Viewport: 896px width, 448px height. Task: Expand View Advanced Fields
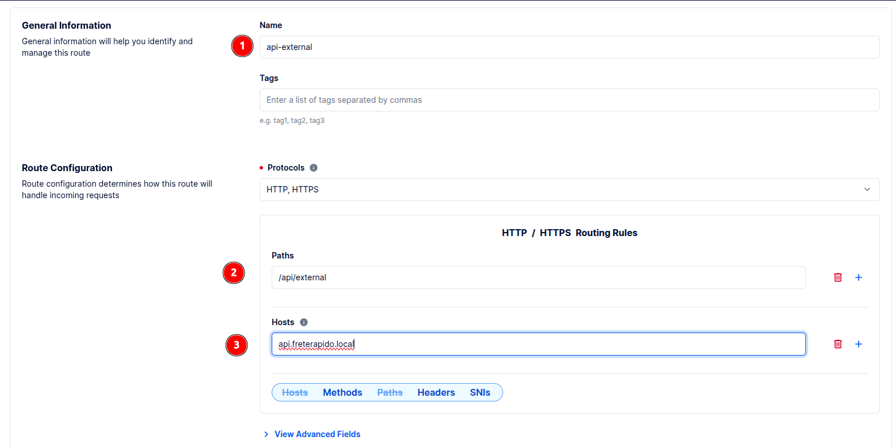coord(317,434)
